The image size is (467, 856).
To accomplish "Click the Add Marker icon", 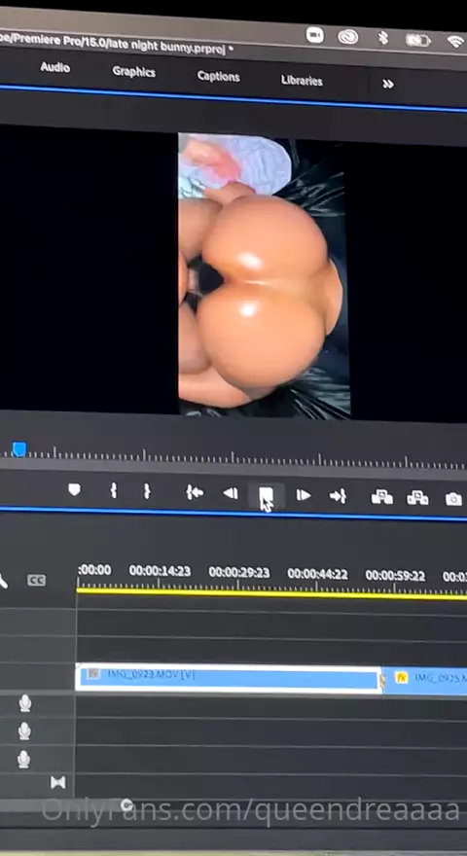I will click(x=74, y=489).
